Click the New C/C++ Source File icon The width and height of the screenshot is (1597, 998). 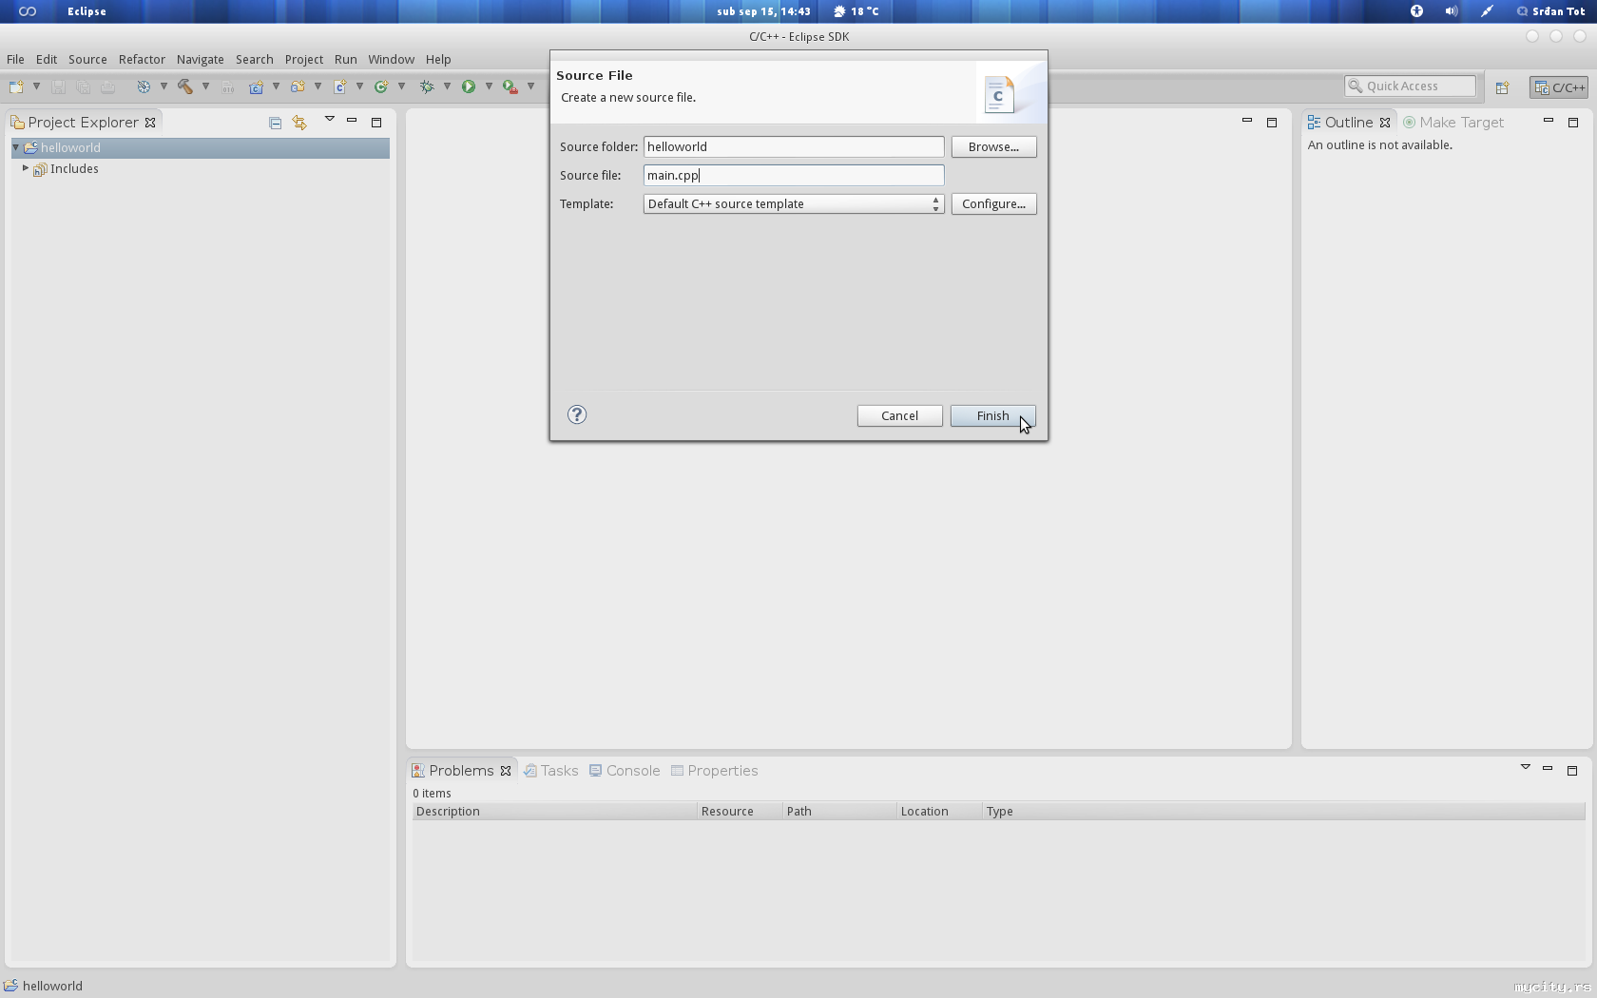pos(339,86)
